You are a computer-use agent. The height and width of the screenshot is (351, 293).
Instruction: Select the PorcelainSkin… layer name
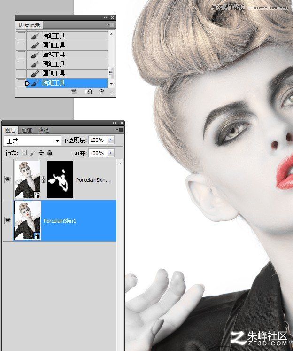point(93,180)
